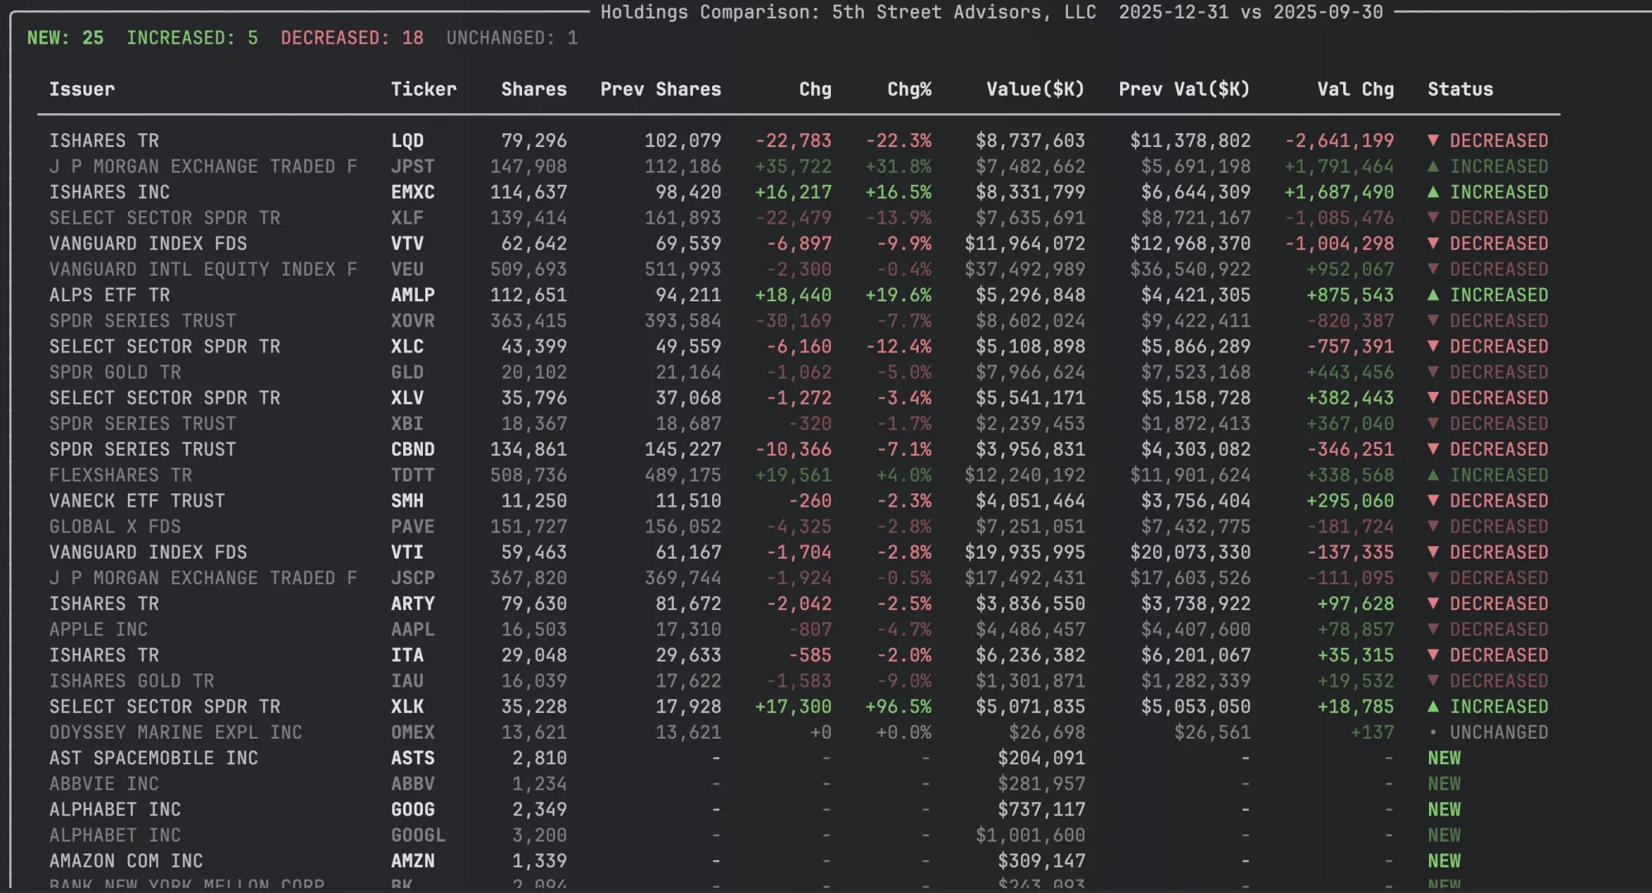The image size is (1652, 893).
Task: Click the NEW status on AST SpaceMobile row
Action: [x=1444, y=758]
